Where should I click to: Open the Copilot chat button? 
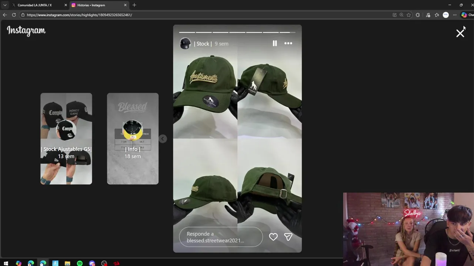(x=467, y=15)
